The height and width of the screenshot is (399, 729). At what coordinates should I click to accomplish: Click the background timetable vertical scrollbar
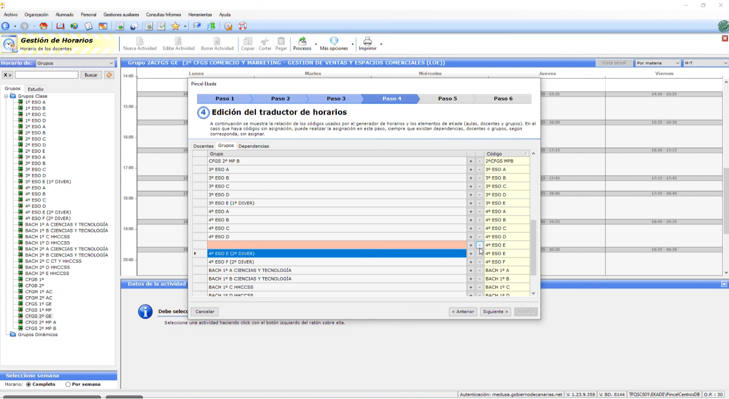click(726, 201)
